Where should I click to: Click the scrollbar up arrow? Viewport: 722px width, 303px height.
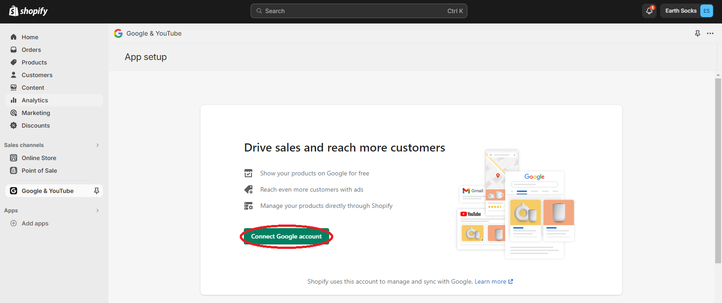click(x=718, y=75)
